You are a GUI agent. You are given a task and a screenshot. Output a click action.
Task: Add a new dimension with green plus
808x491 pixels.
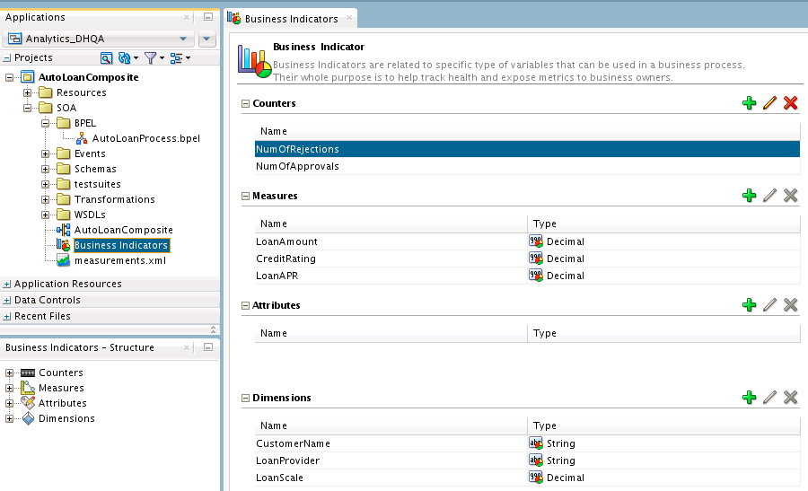[750, 398]
